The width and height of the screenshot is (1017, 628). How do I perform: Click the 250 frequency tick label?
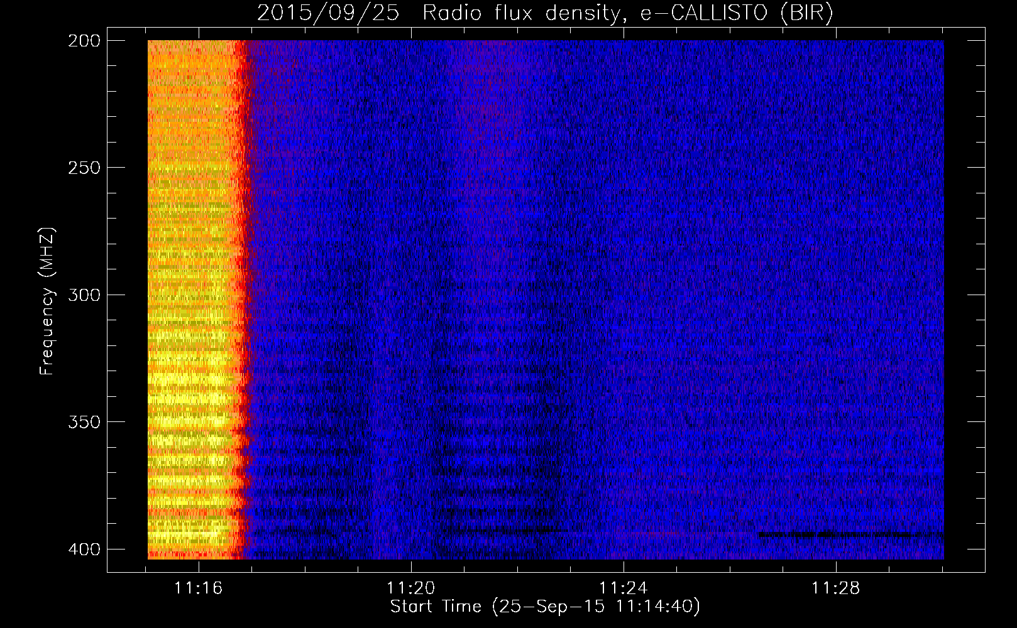click(84, 168)
